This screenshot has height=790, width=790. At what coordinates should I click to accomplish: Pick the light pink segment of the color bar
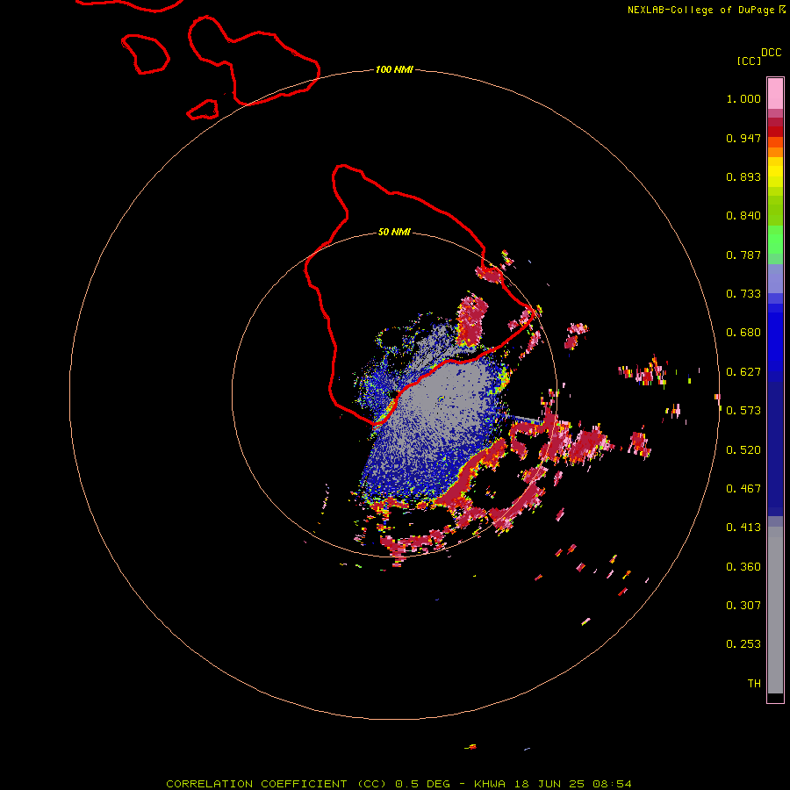pos(775,93)
